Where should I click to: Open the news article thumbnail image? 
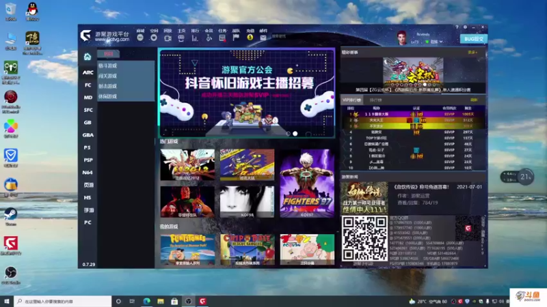(364, 198)
